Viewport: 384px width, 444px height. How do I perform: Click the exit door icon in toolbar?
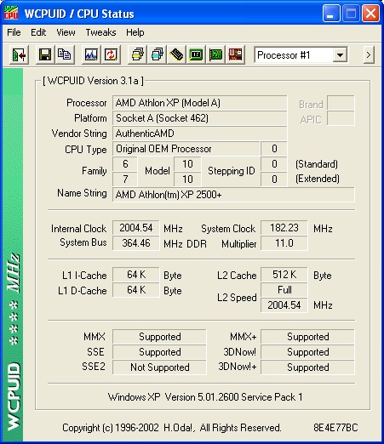click(19, 54)
